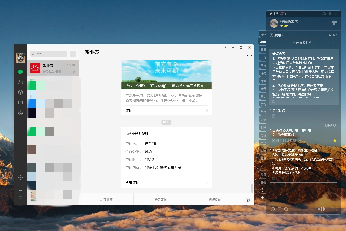Switch to the 健康 category tab
This screenshot has width=346, height=231.
[x=263, y=96]
